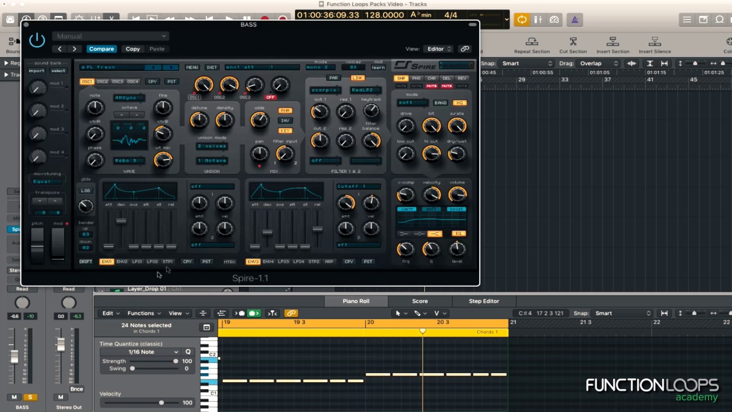Open the Note Pads icon in toolbar
Image resolution: width=732 pixels, height=412 pixels.
point(703,19)
